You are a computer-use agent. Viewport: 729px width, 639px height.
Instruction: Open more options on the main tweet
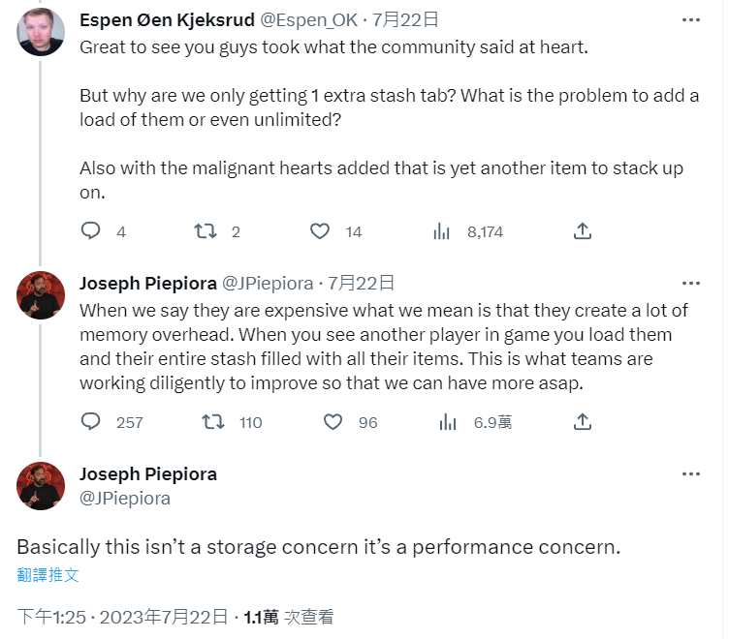pyautogui.click(x=690, y=474)
